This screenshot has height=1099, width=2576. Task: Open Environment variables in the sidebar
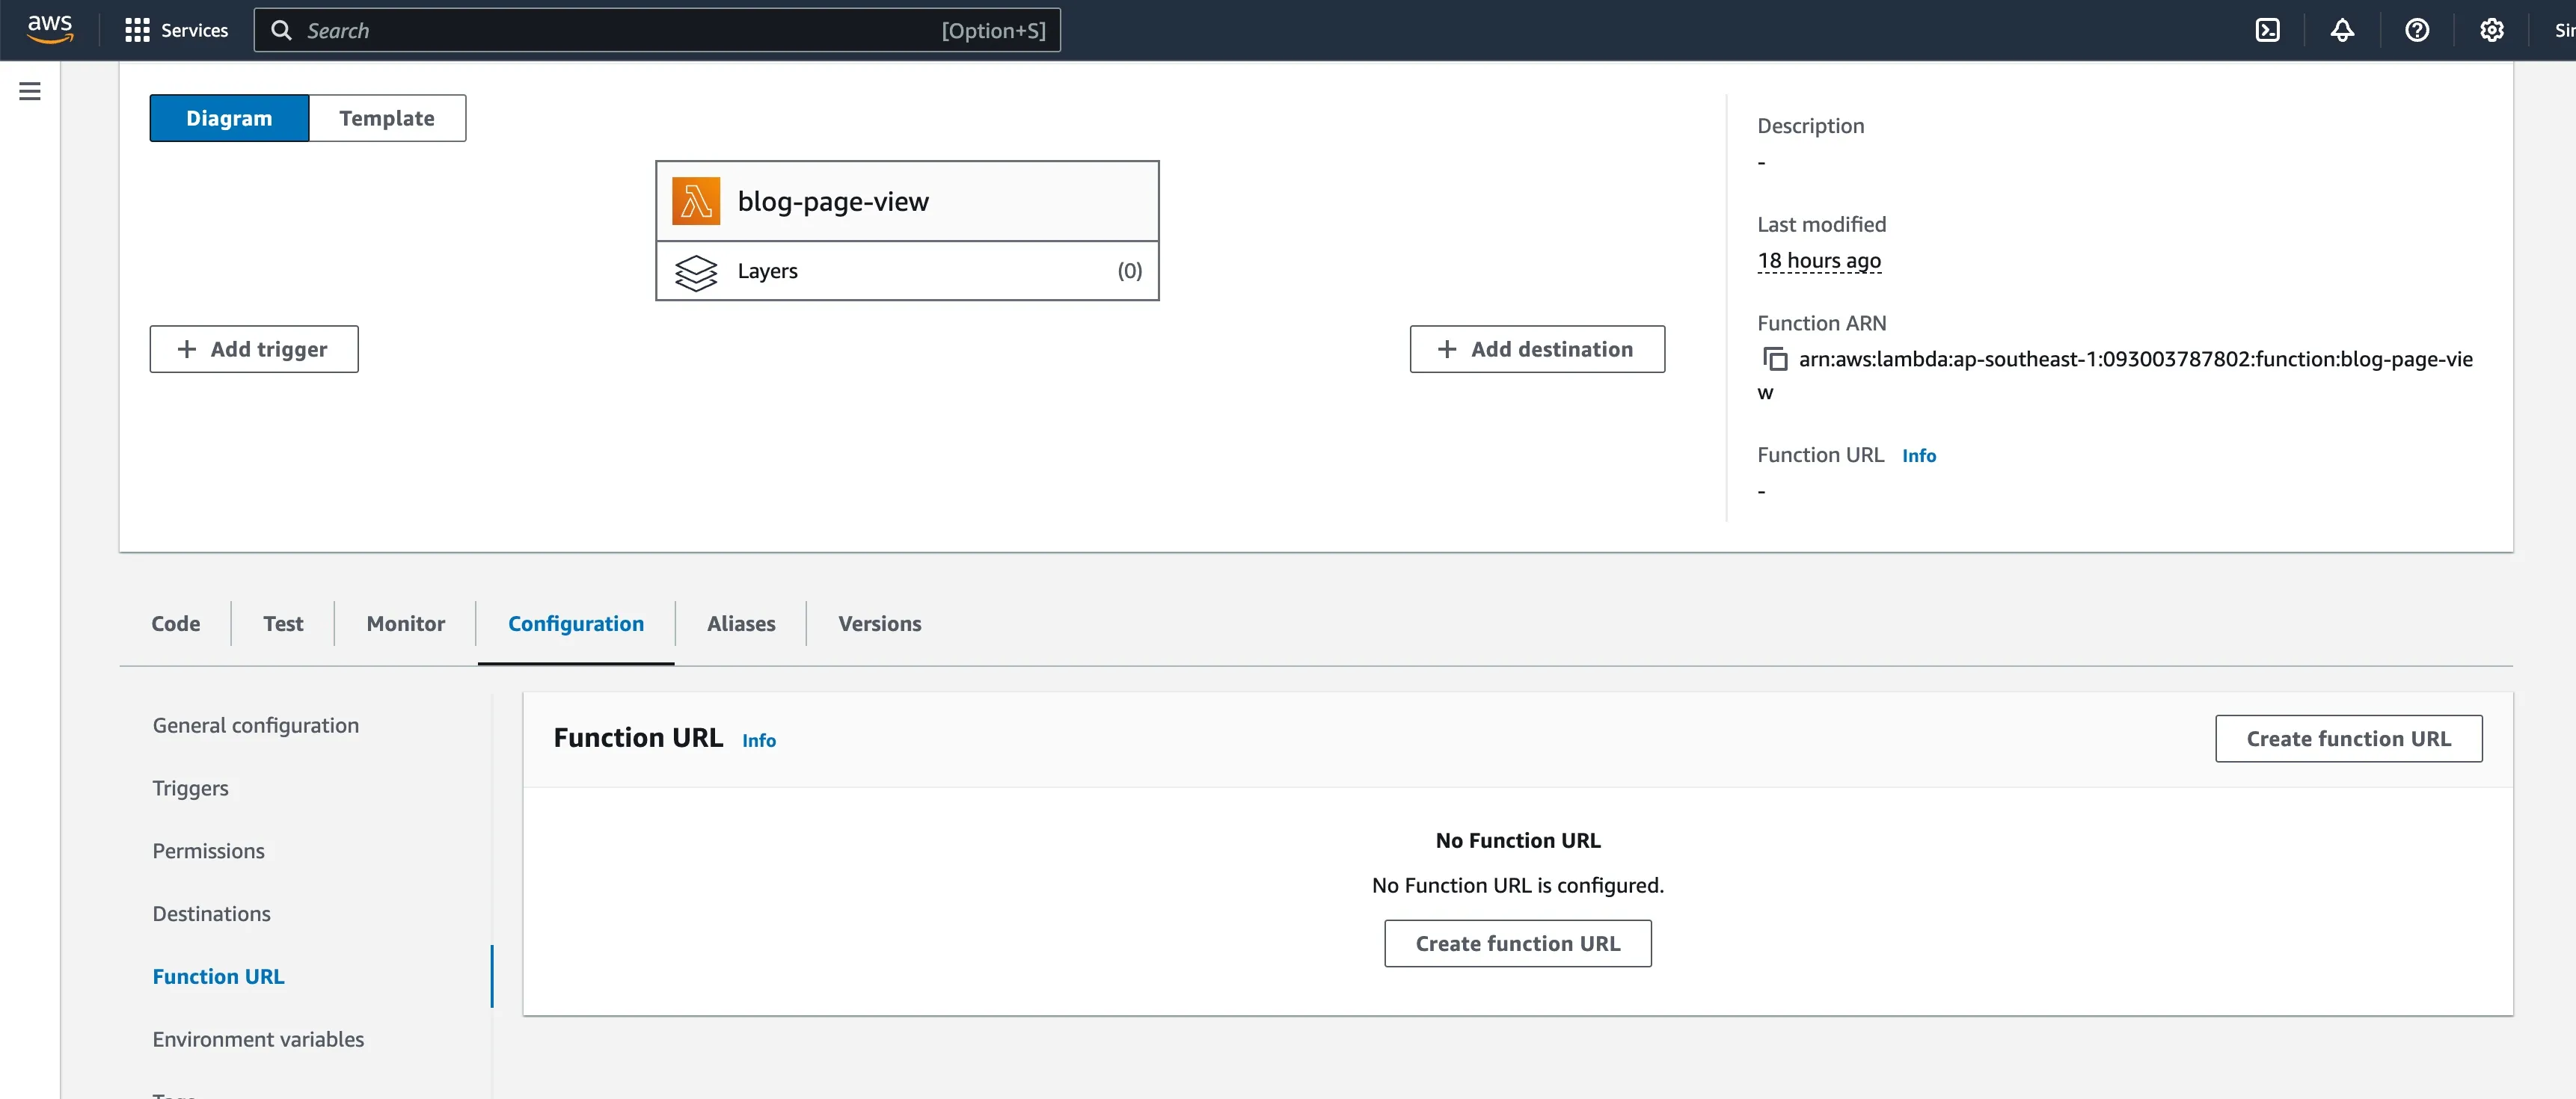258,1039
